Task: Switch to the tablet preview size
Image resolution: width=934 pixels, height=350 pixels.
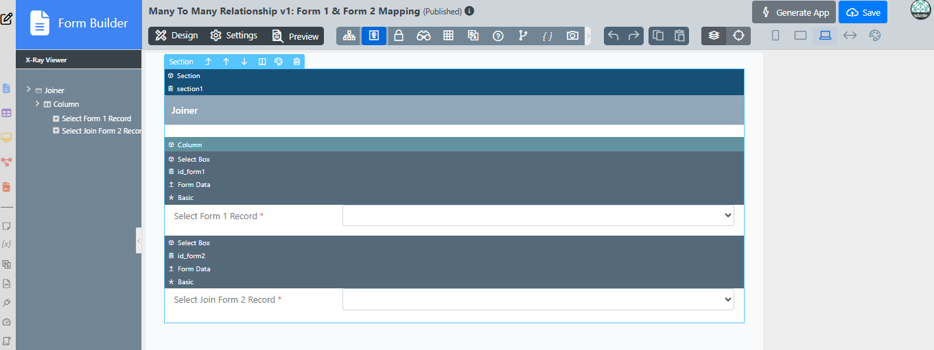Action: pyautogui.click(x=800, y=36)
